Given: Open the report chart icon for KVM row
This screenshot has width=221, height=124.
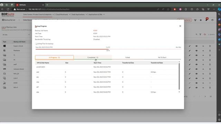Looking at the screenshot, I should click(203, 83).
